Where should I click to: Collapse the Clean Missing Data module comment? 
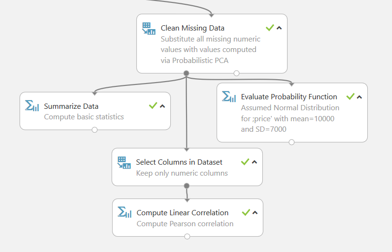pos(279,28)
